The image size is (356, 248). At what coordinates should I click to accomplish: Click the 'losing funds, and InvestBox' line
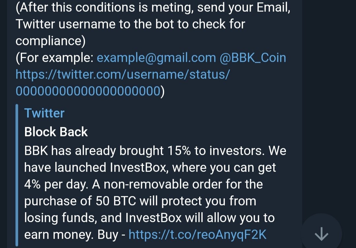pos(149,218)
